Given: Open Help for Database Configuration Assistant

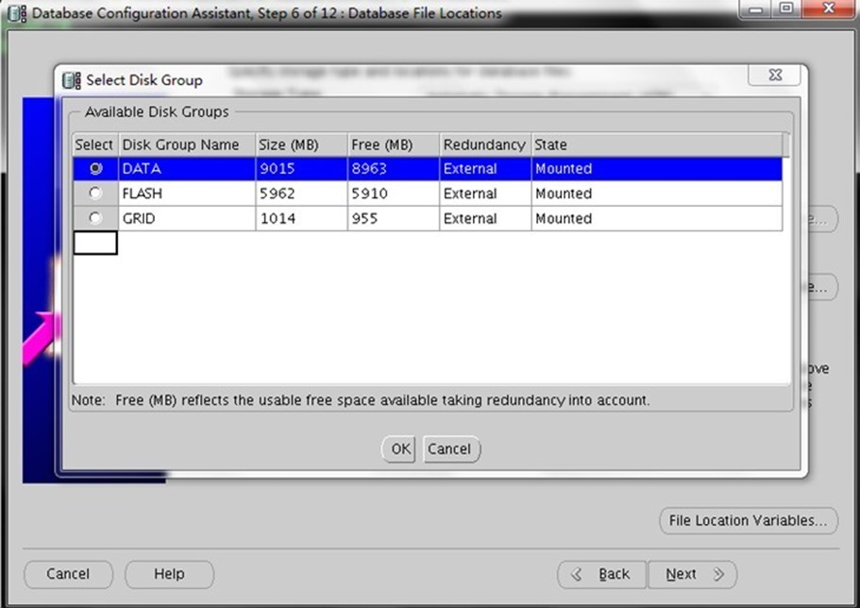Looking at the screenshot, I should 169,574.
